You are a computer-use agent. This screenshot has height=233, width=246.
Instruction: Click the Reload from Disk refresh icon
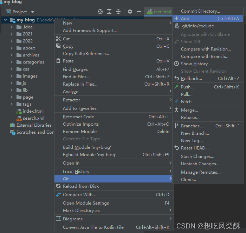click(x=58, y=186)
